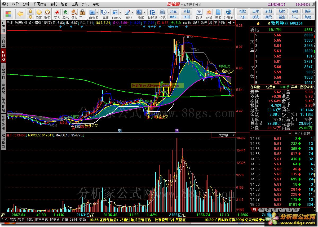Image resolution: width=318 pixels, height=227 pixels.
Task: Click the yellow down arrow button
Action: coord(30,16)
